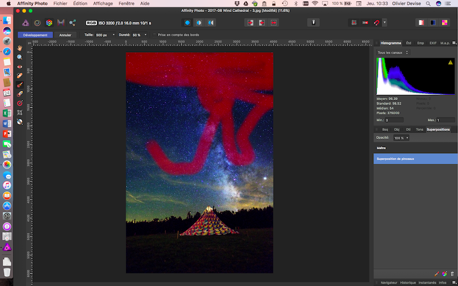Delete overlay with trash icon
The image size is (458, 286).
point(452,274)
